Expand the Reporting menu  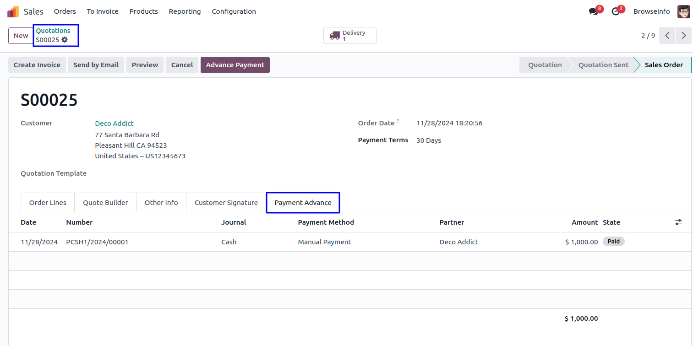tap(185, 11)
